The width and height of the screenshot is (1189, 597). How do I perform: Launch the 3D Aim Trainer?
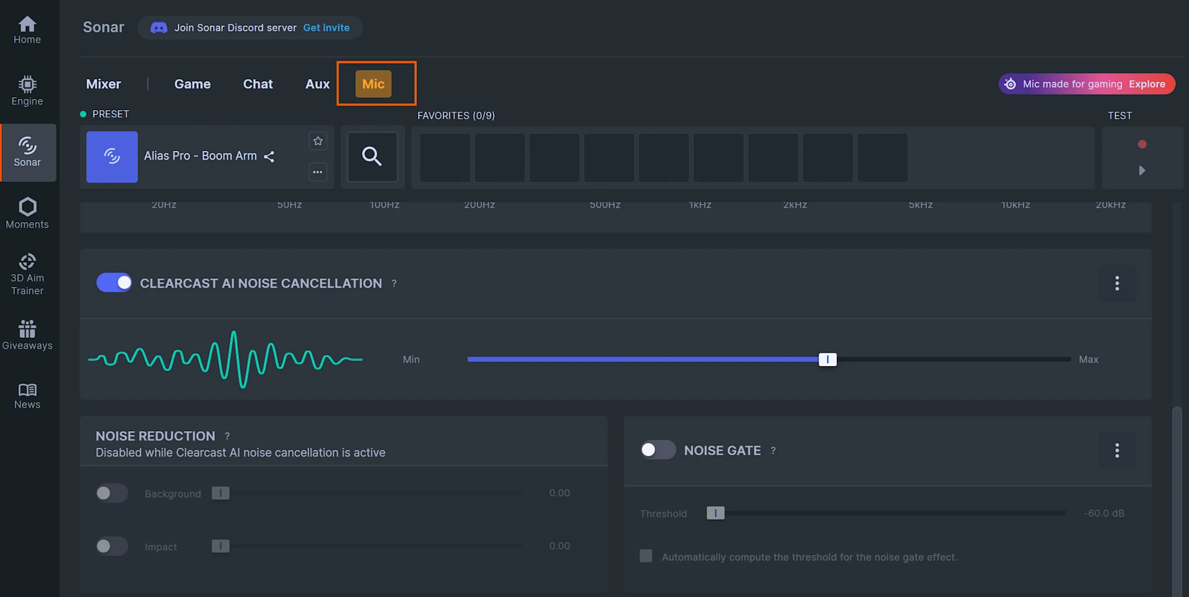tap(27, 275)
